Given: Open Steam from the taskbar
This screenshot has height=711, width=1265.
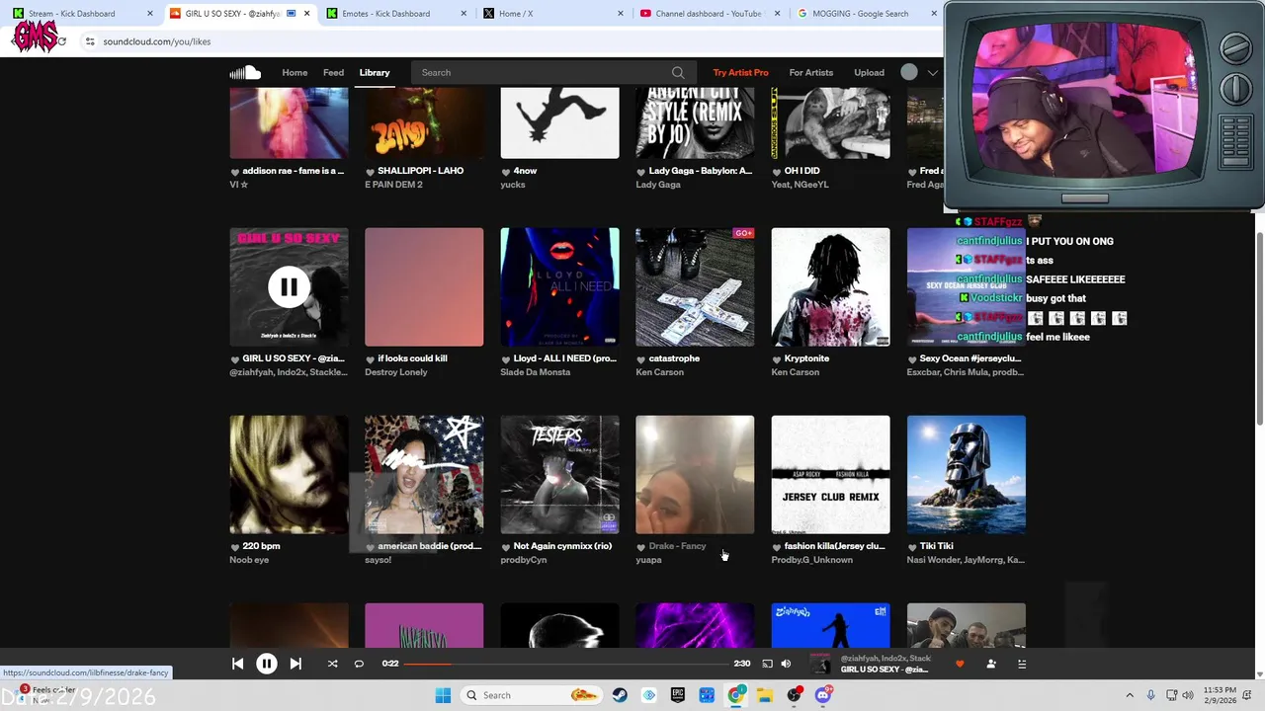Looking at the screenshot, I should click(x=620, y=695).
